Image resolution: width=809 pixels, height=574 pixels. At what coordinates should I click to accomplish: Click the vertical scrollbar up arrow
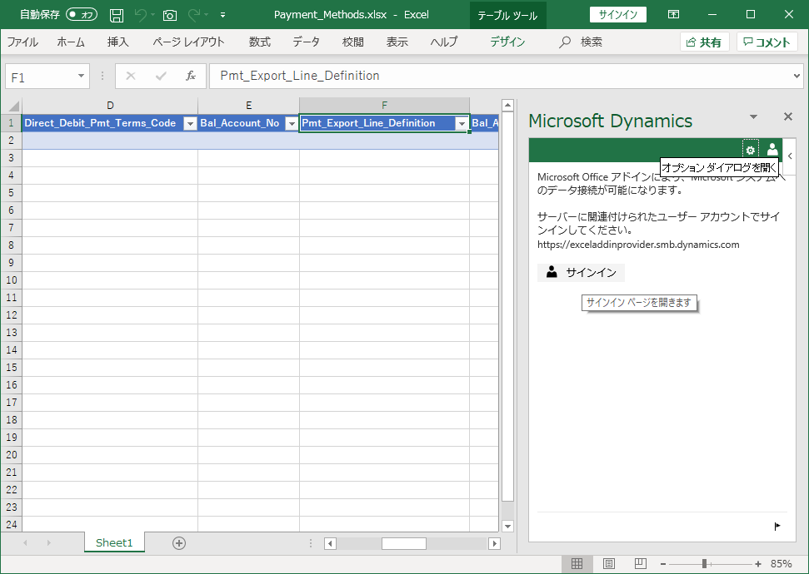507,106
